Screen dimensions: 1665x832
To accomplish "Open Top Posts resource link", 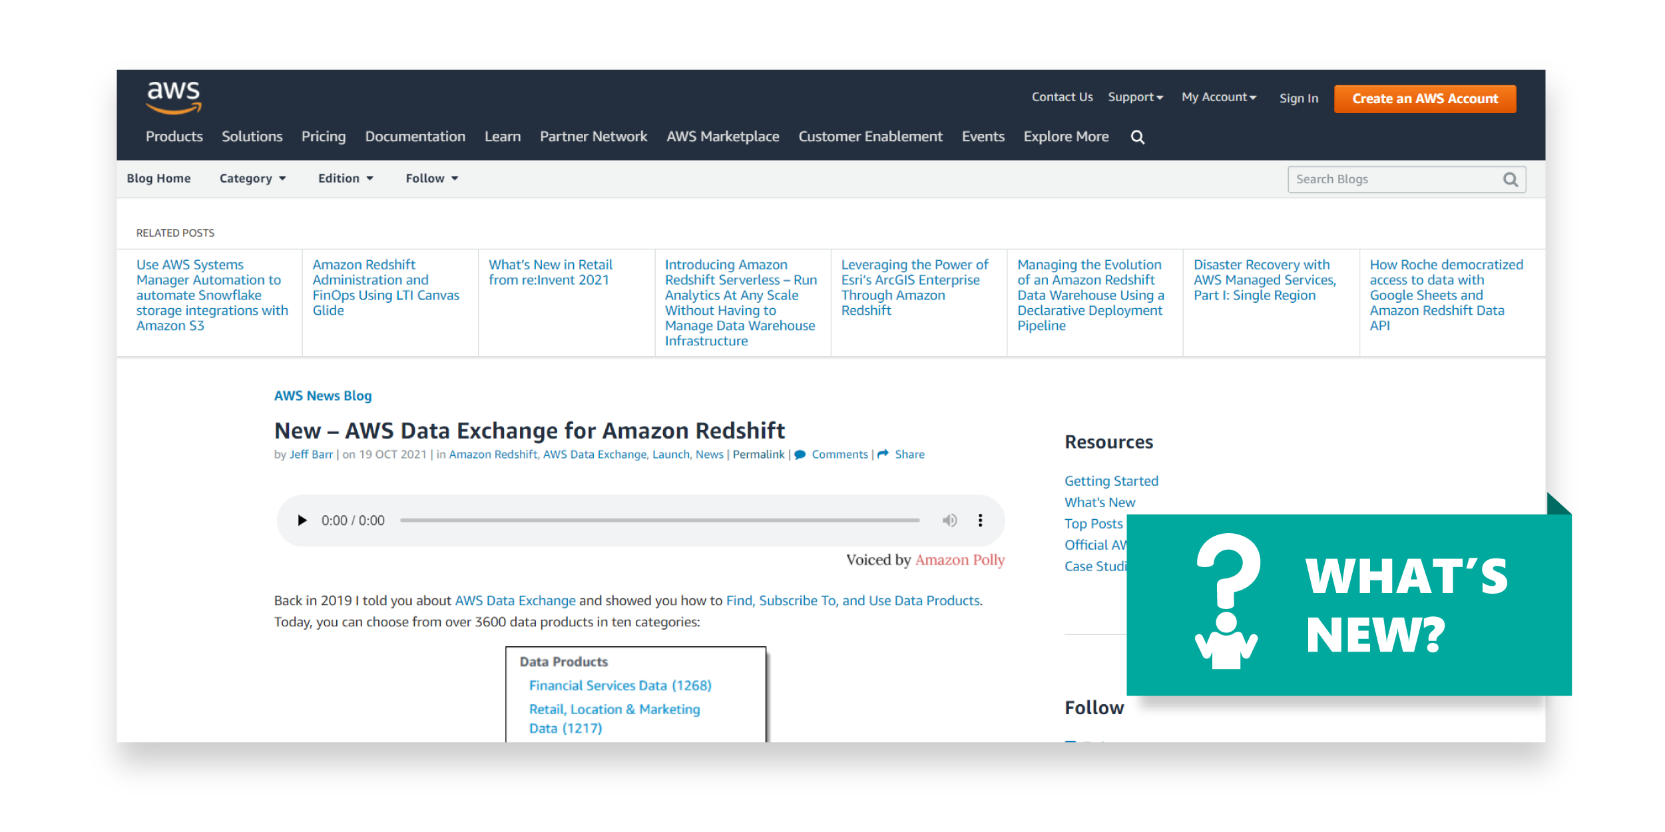I will pyautogui.click(x=1093, y=524).
